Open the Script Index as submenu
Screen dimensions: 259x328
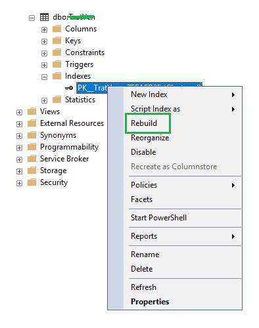[x=183, y=109]
